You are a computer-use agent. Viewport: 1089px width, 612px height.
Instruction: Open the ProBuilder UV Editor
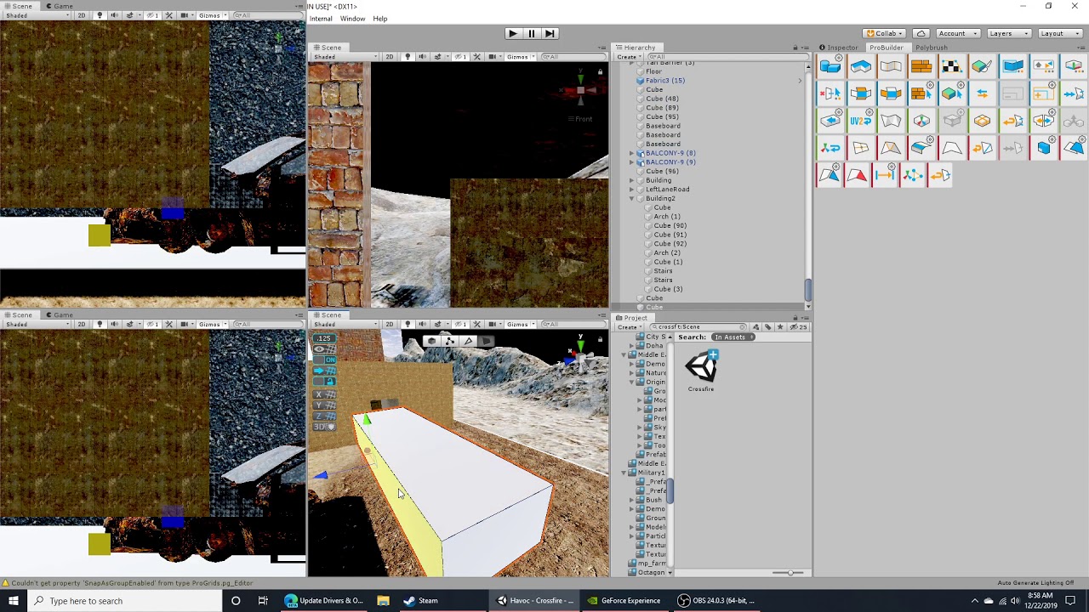[952, 65]
